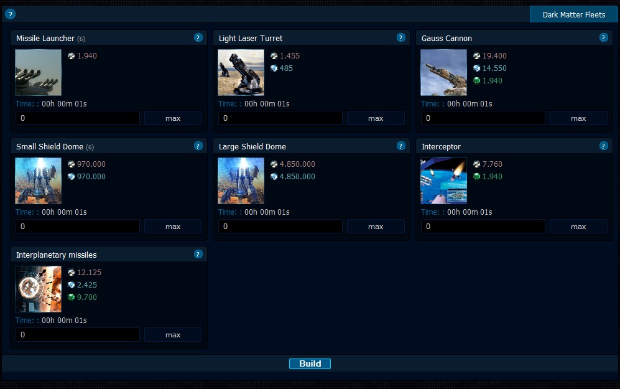620x389 pixels.
Task: Click the top-left page help icon
Action: pyautogui.click(x=10, y=14)
